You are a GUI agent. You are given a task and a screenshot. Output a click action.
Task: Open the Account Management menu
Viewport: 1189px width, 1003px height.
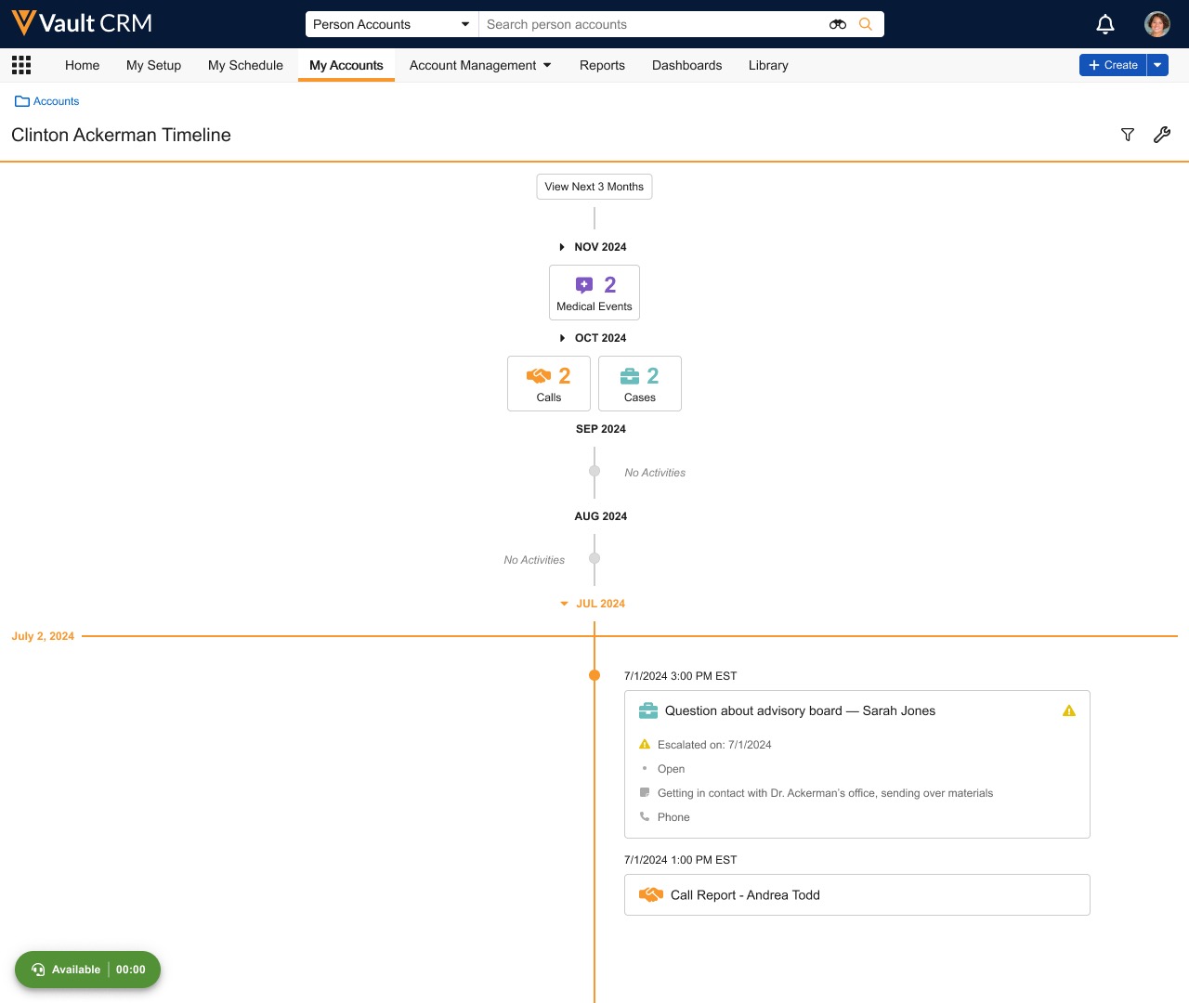pyautogui.click(x=479, y=65)
